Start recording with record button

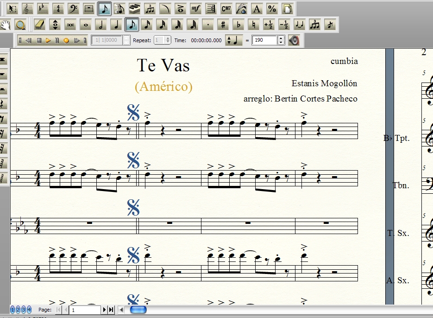tap(66, 40)
